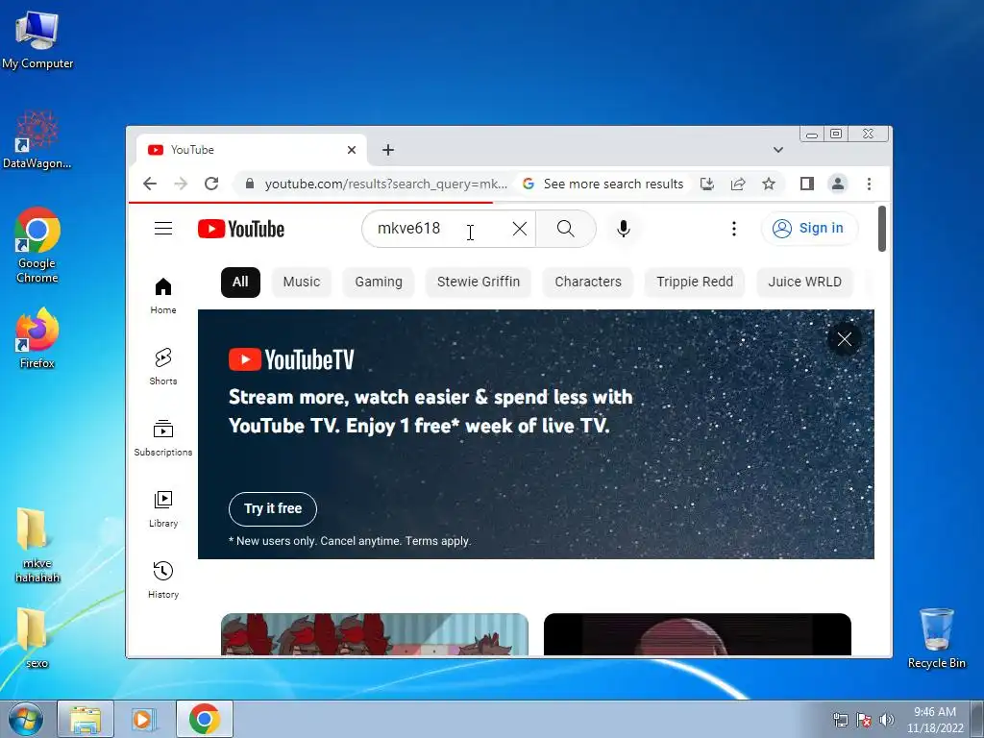The height and width of the screenshot is (738, 984).
Task: Install app via address bar icon
Action: (707, 184)
